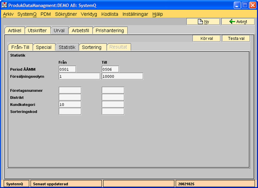
Task: Switch to the Utskrifter tab
Action: pos(37,30)
